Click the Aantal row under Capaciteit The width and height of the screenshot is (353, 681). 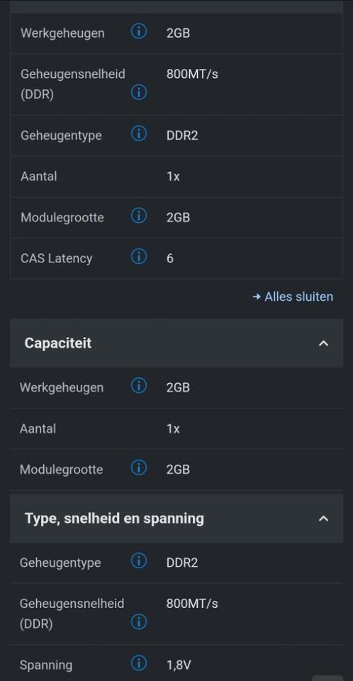pos(176,428)
